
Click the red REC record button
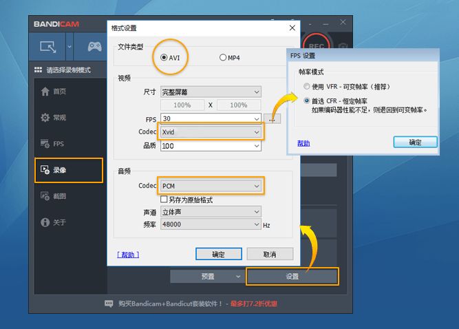coord(316,41)
